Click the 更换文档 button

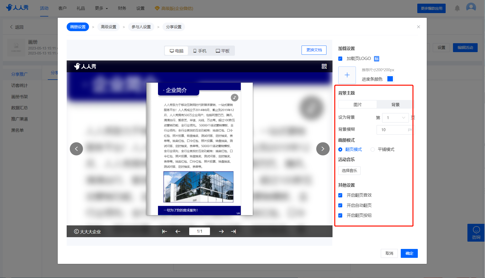tap(314, 50)
